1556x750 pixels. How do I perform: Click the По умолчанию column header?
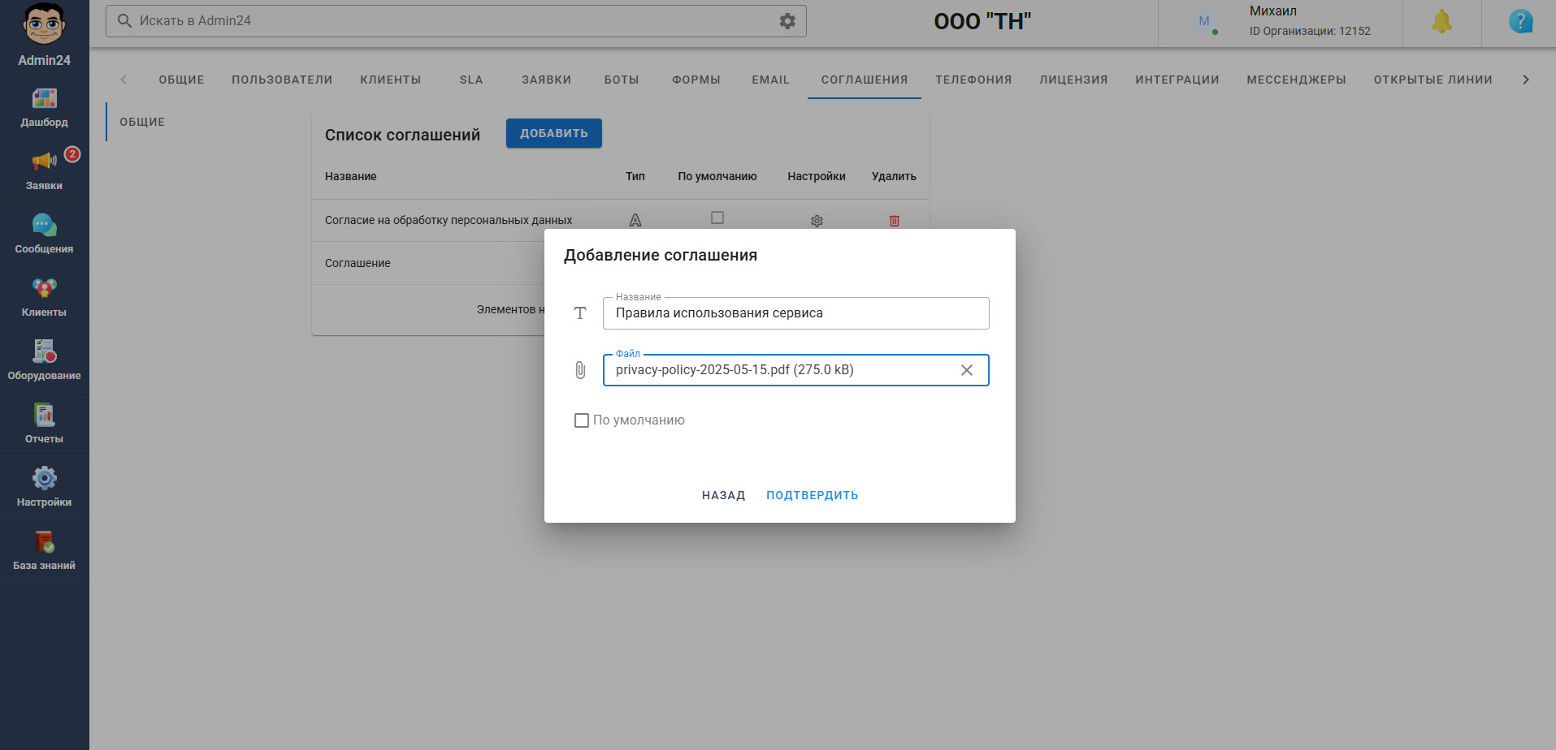717,176
